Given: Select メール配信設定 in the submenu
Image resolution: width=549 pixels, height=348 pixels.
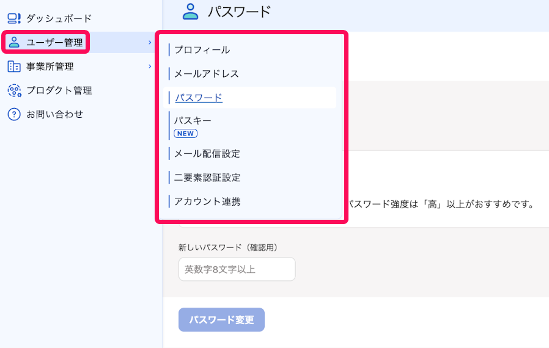Looking at the screenshot, I should (x=207, y=153).
